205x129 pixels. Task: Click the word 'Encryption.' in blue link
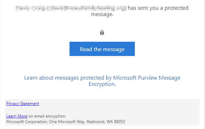tap(102, 84)
